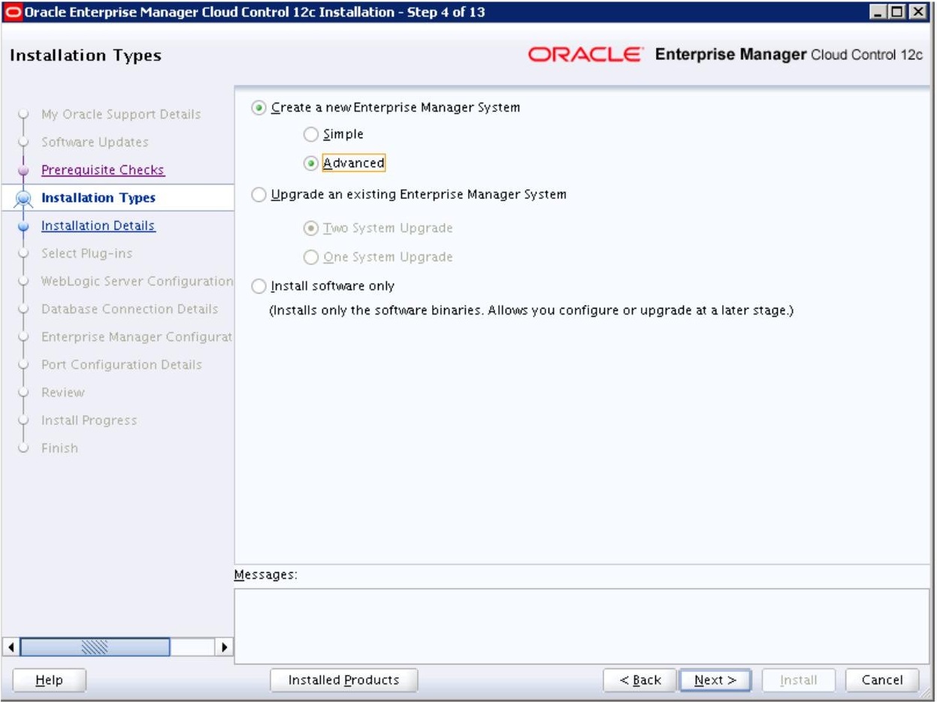Click the Install Progress step label

click(89, 420)
